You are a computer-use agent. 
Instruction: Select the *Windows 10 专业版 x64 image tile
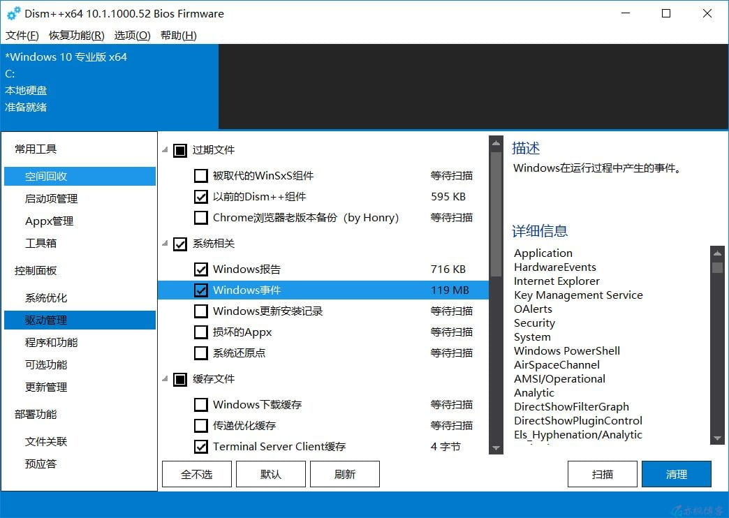[x=109, y=87]
